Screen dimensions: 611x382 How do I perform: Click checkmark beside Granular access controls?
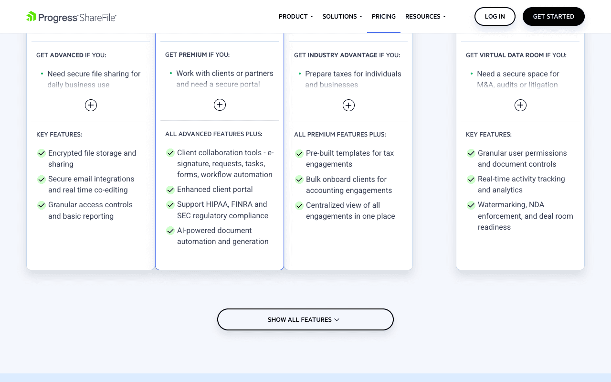[x=42, y=205]
